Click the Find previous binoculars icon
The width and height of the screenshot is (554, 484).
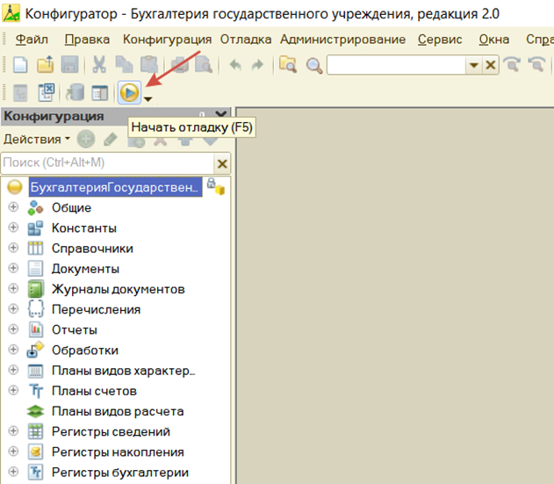tap(536, 65)
